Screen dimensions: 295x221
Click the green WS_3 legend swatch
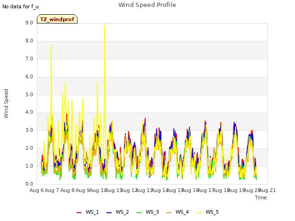tap(139, 212)
